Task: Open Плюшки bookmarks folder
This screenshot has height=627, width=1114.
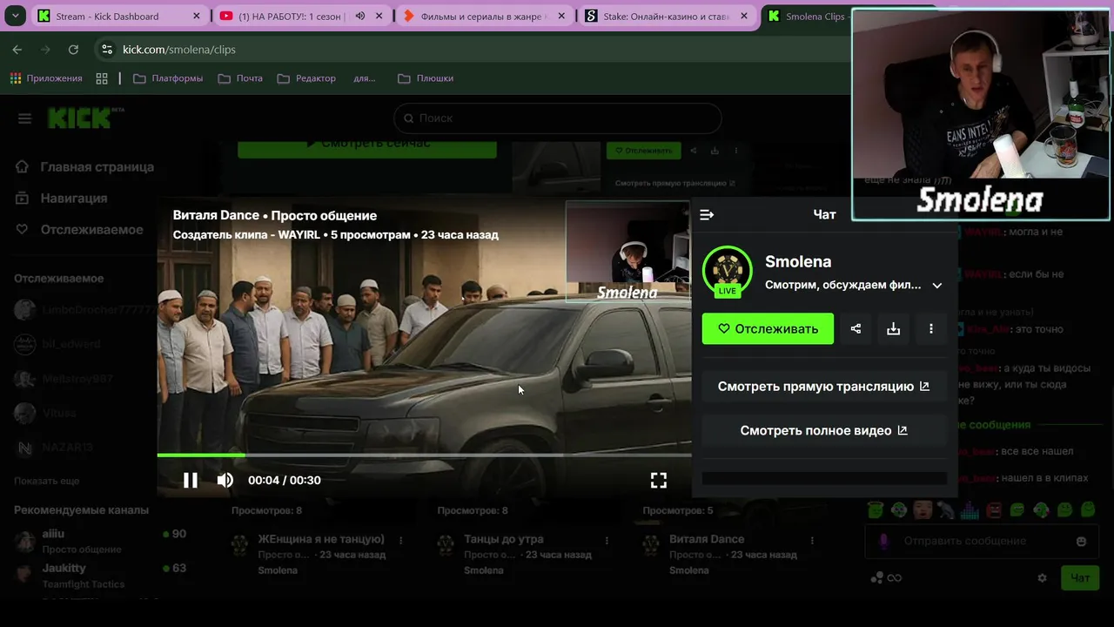Action: click(x=426, y=78)
